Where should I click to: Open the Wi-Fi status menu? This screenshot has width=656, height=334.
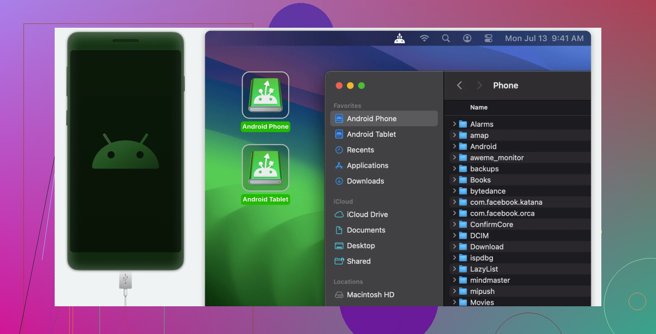[x=424, y=38]
